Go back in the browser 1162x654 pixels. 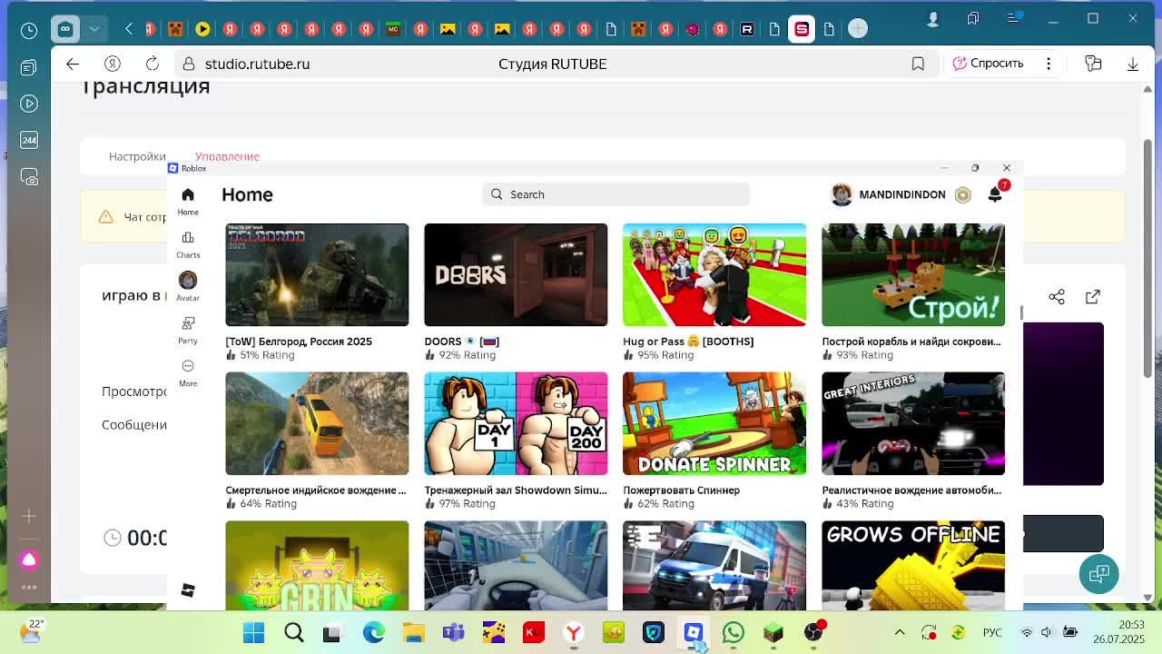click(73, 64)
